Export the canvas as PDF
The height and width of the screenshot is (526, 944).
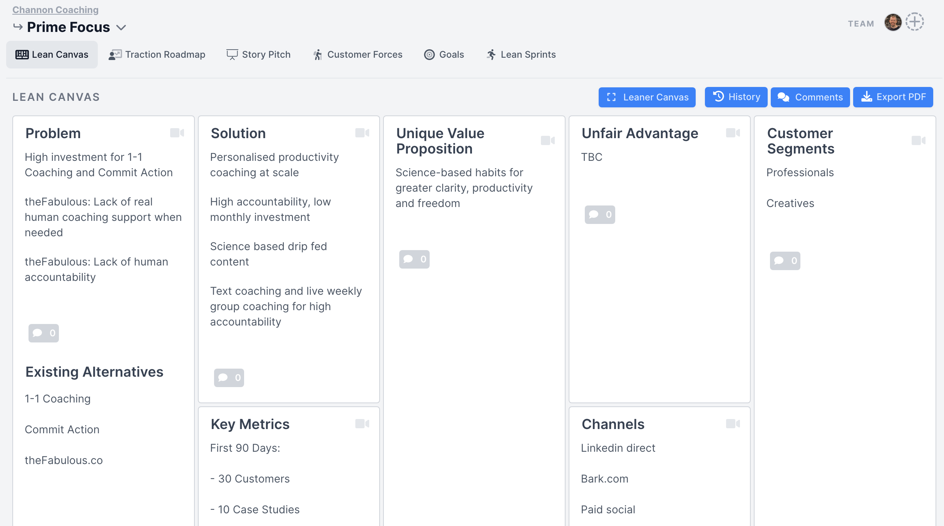(x=893, y=97)
